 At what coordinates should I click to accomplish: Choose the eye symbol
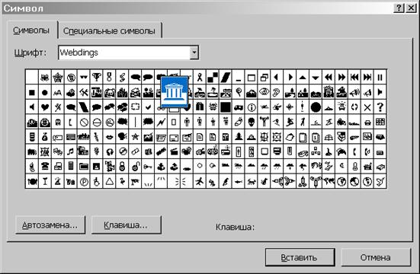264,93
